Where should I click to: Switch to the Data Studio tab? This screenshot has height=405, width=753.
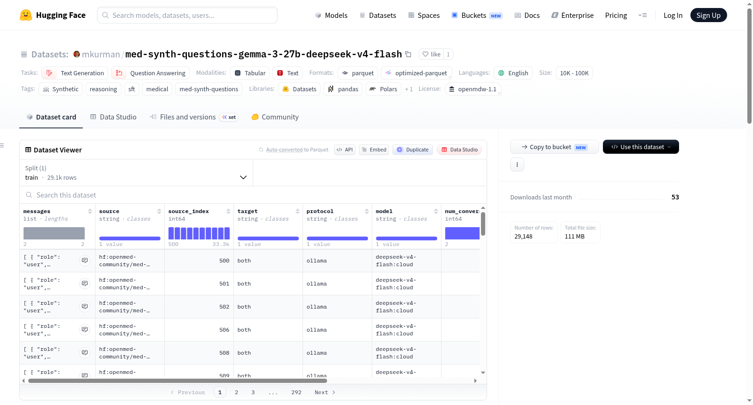[113, 117]
